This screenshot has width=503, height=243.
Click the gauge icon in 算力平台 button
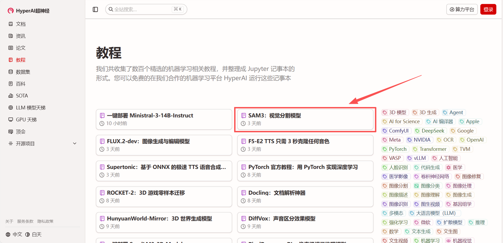point(452,9)
